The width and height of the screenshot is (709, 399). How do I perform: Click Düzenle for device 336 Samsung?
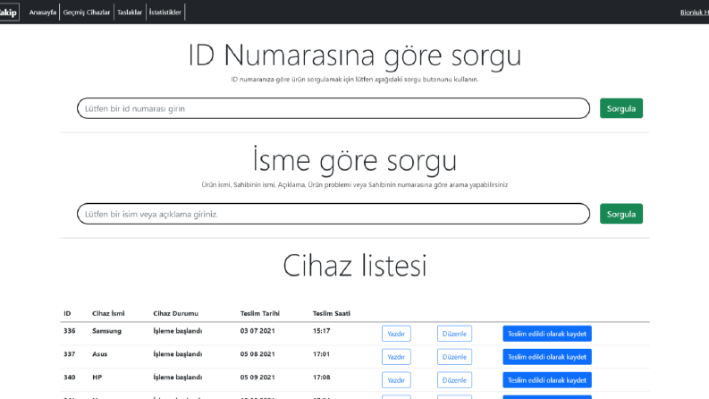454,334
